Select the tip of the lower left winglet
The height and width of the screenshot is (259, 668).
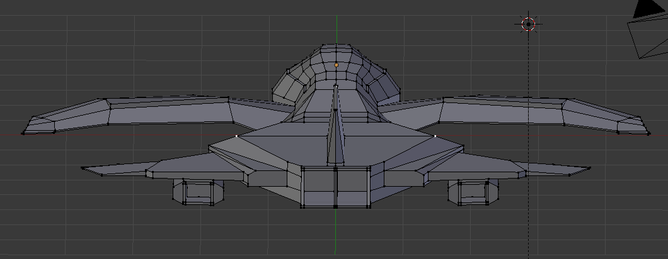(x=82, y=168)
